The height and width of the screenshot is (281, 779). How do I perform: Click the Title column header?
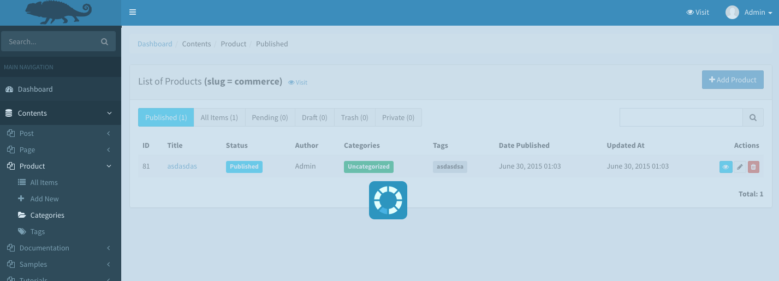point(175,145)
